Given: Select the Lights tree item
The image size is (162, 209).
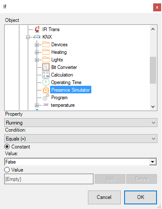Looking at the screenshot, I should pos(57,60).
